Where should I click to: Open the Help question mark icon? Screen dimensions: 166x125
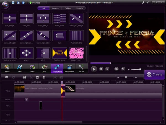(x=24, y=2)
